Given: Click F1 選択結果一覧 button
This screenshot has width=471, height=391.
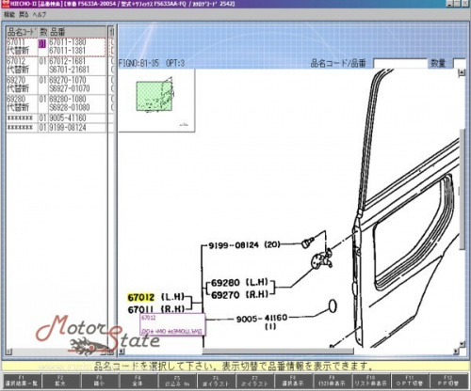Looking at the screenshot, I should (22, 381).
